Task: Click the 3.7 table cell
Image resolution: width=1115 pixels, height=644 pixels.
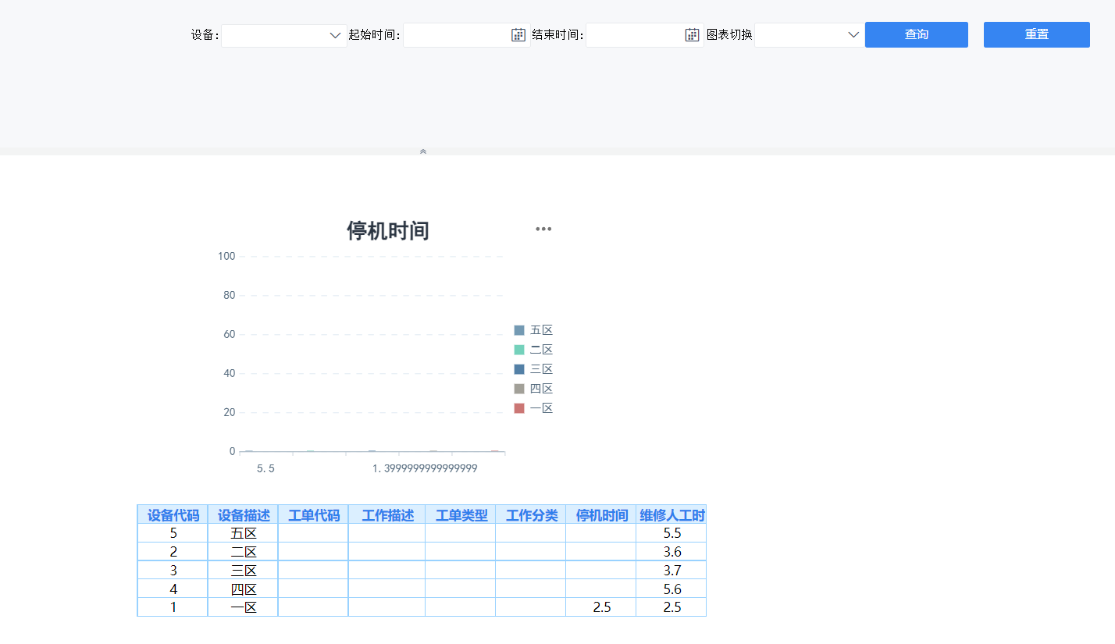Action: pos(671,571)
